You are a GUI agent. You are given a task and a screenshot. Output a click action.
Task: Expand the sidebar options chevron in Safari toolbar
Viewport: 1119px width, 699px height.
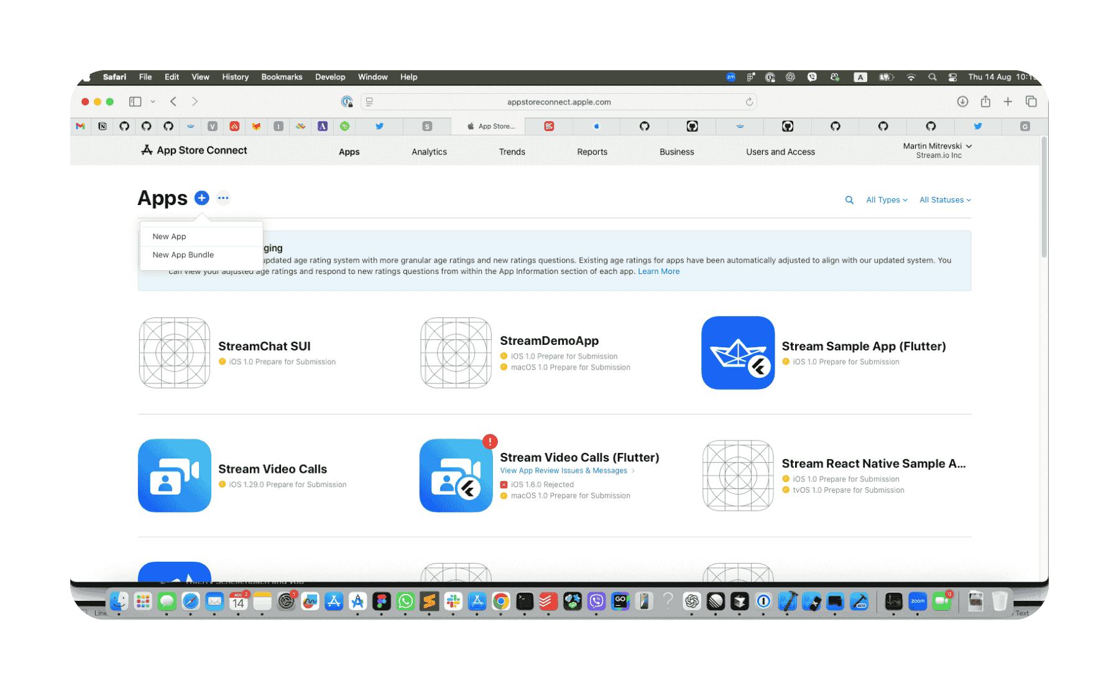click(x=152, y=101)
